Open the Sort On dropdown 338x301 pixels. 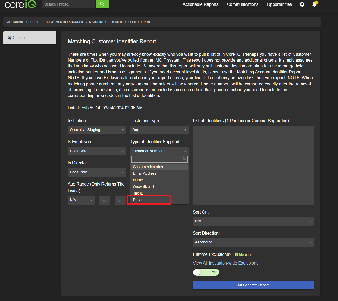point(253,221)
